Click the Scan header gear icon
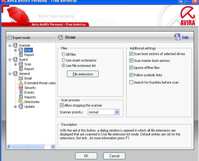 (60, 37)
